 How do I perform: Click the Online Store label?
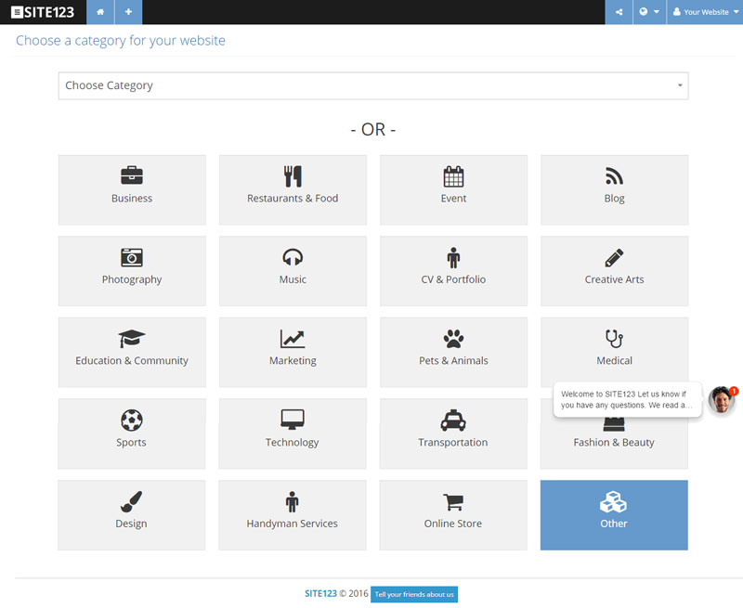(x=453, y=524)
